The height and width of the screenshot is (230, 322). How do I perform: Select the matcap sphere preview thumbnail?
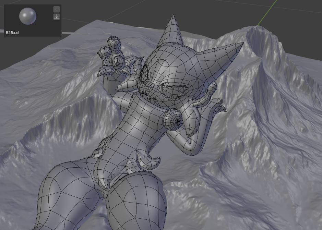point(28,16)
